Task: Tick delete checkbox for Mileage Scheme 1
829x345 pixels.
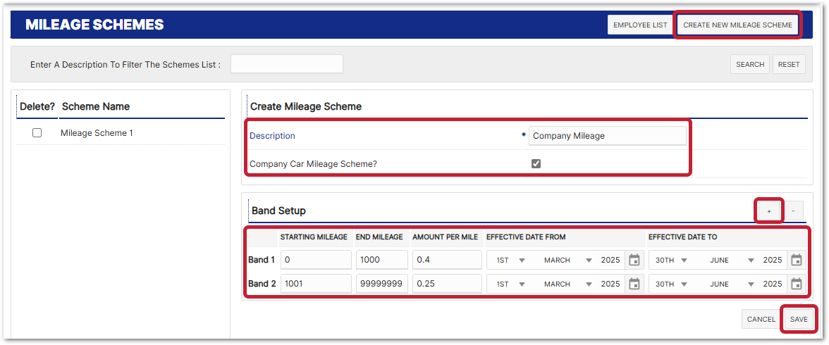Action: click(37, 133)
